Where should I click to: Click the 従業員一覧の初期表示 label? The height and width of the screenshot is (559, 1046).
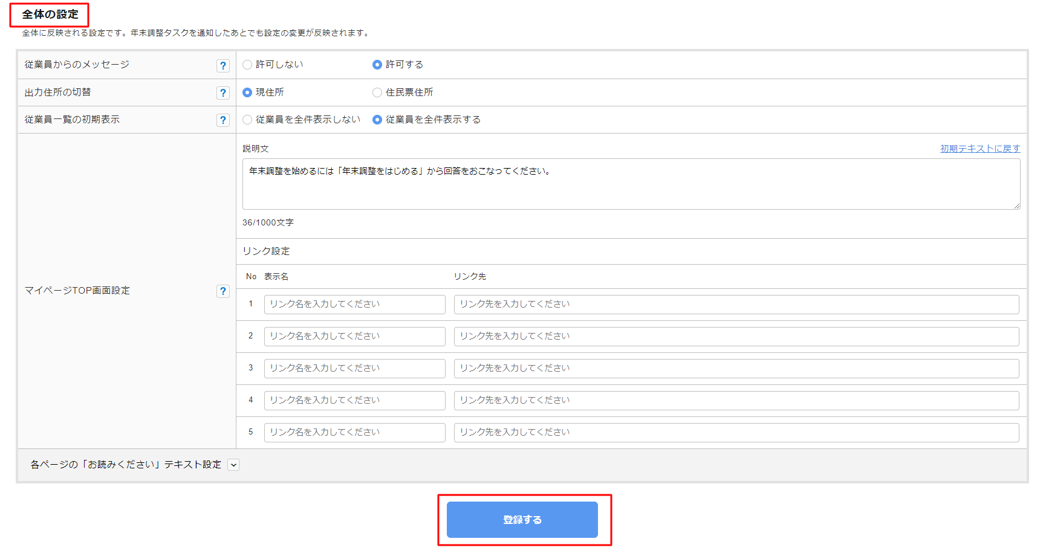(x=72, y=120)
